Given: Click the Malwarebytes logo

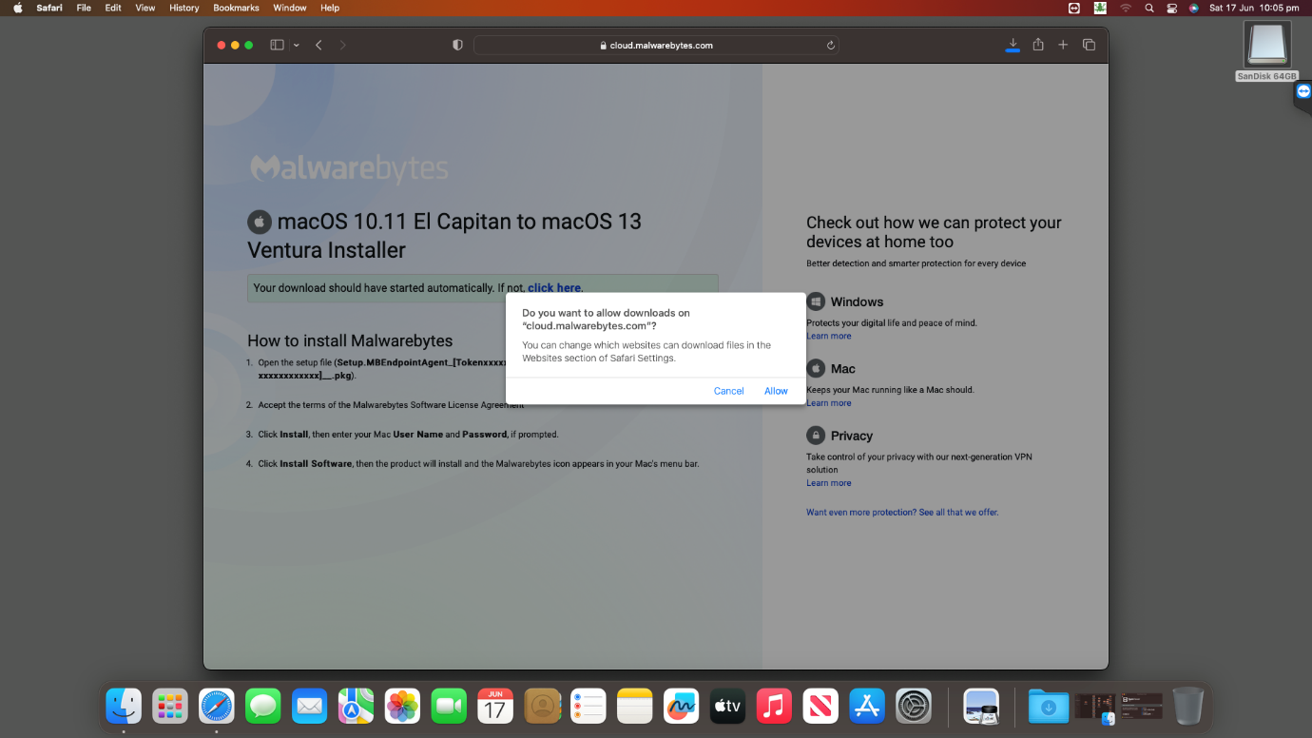Looking at the screenshot, I should tap(349, 168).
